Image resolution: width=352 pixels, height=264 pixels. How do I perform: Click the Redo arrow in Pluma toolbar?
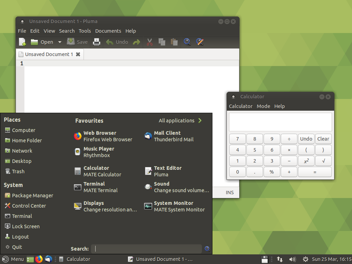pos(136,42)
